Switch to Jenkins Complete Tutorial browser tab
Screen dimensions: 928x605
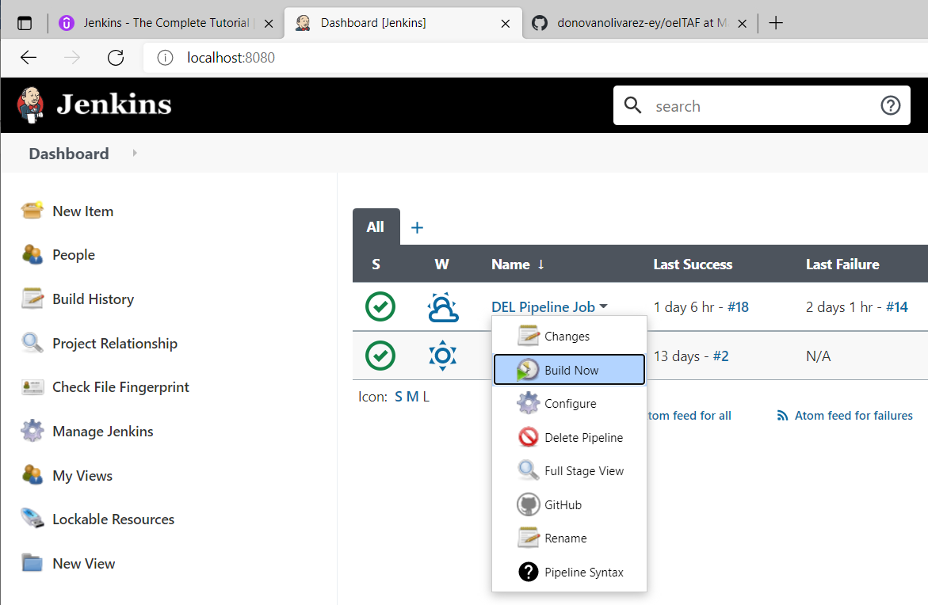(166, 23)
